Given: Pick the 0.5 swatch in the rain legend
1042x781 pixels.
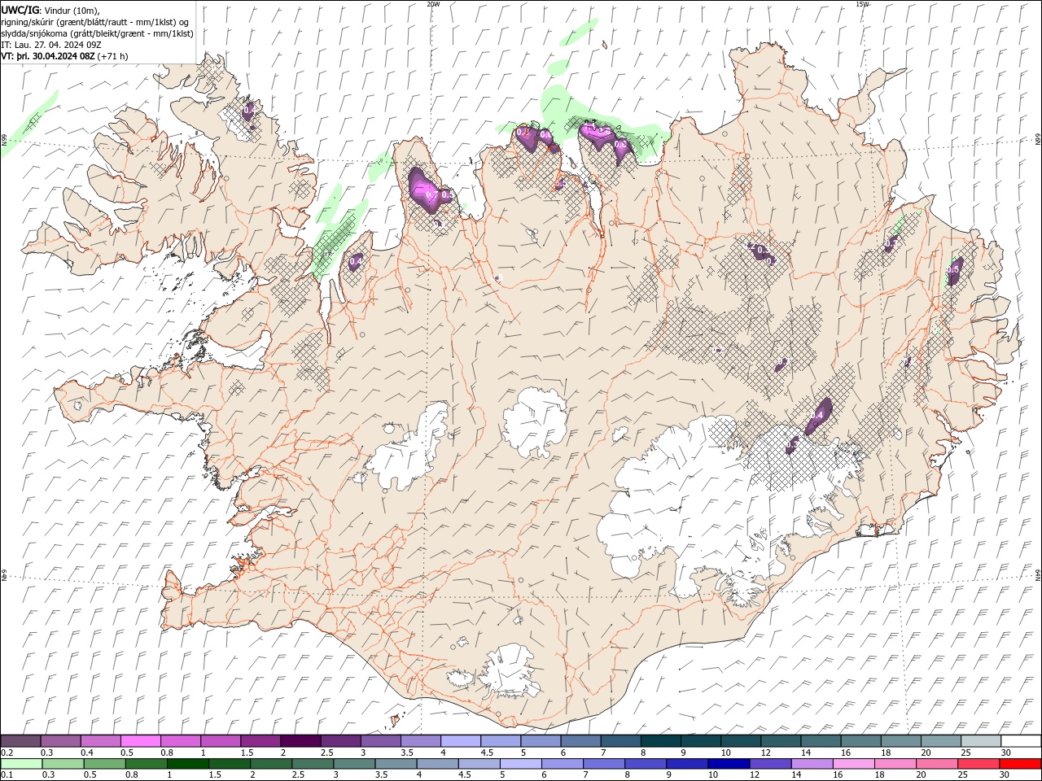Looking at the screenshot, I should [104, 764].
